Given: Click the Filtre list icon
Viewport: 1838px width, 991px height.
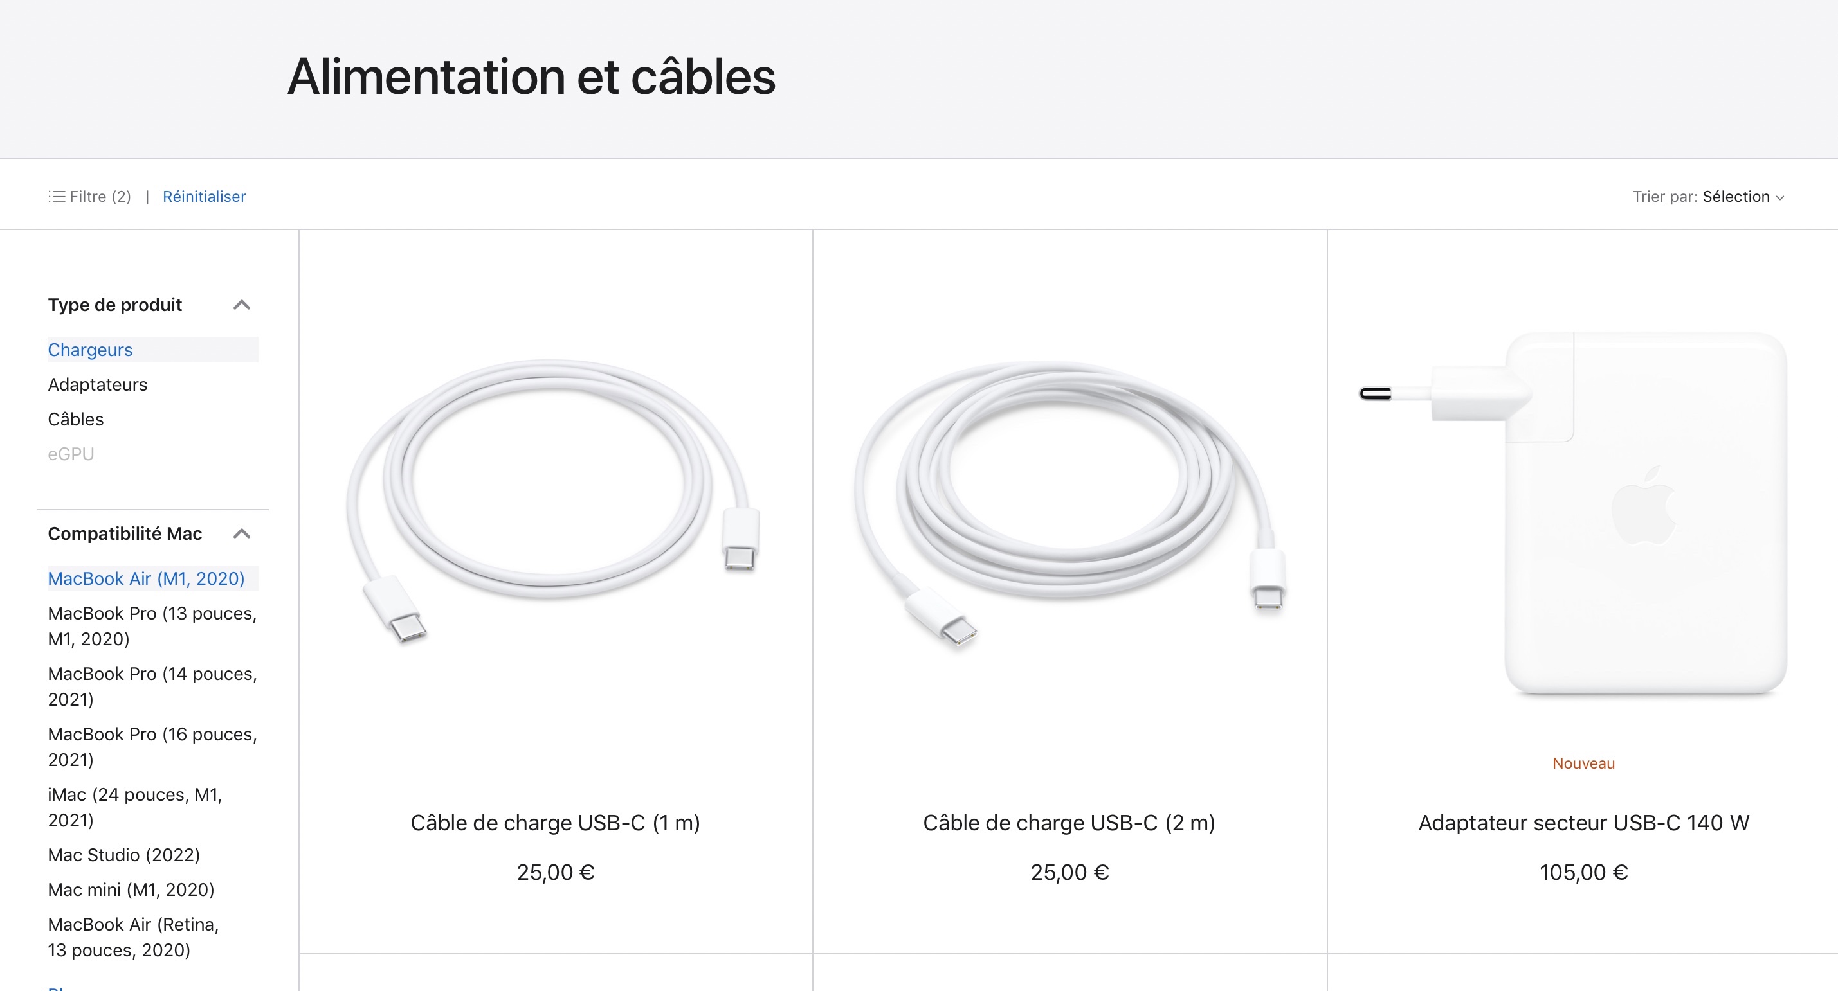Looking at the screenshot, I should (x=57, y=196).
